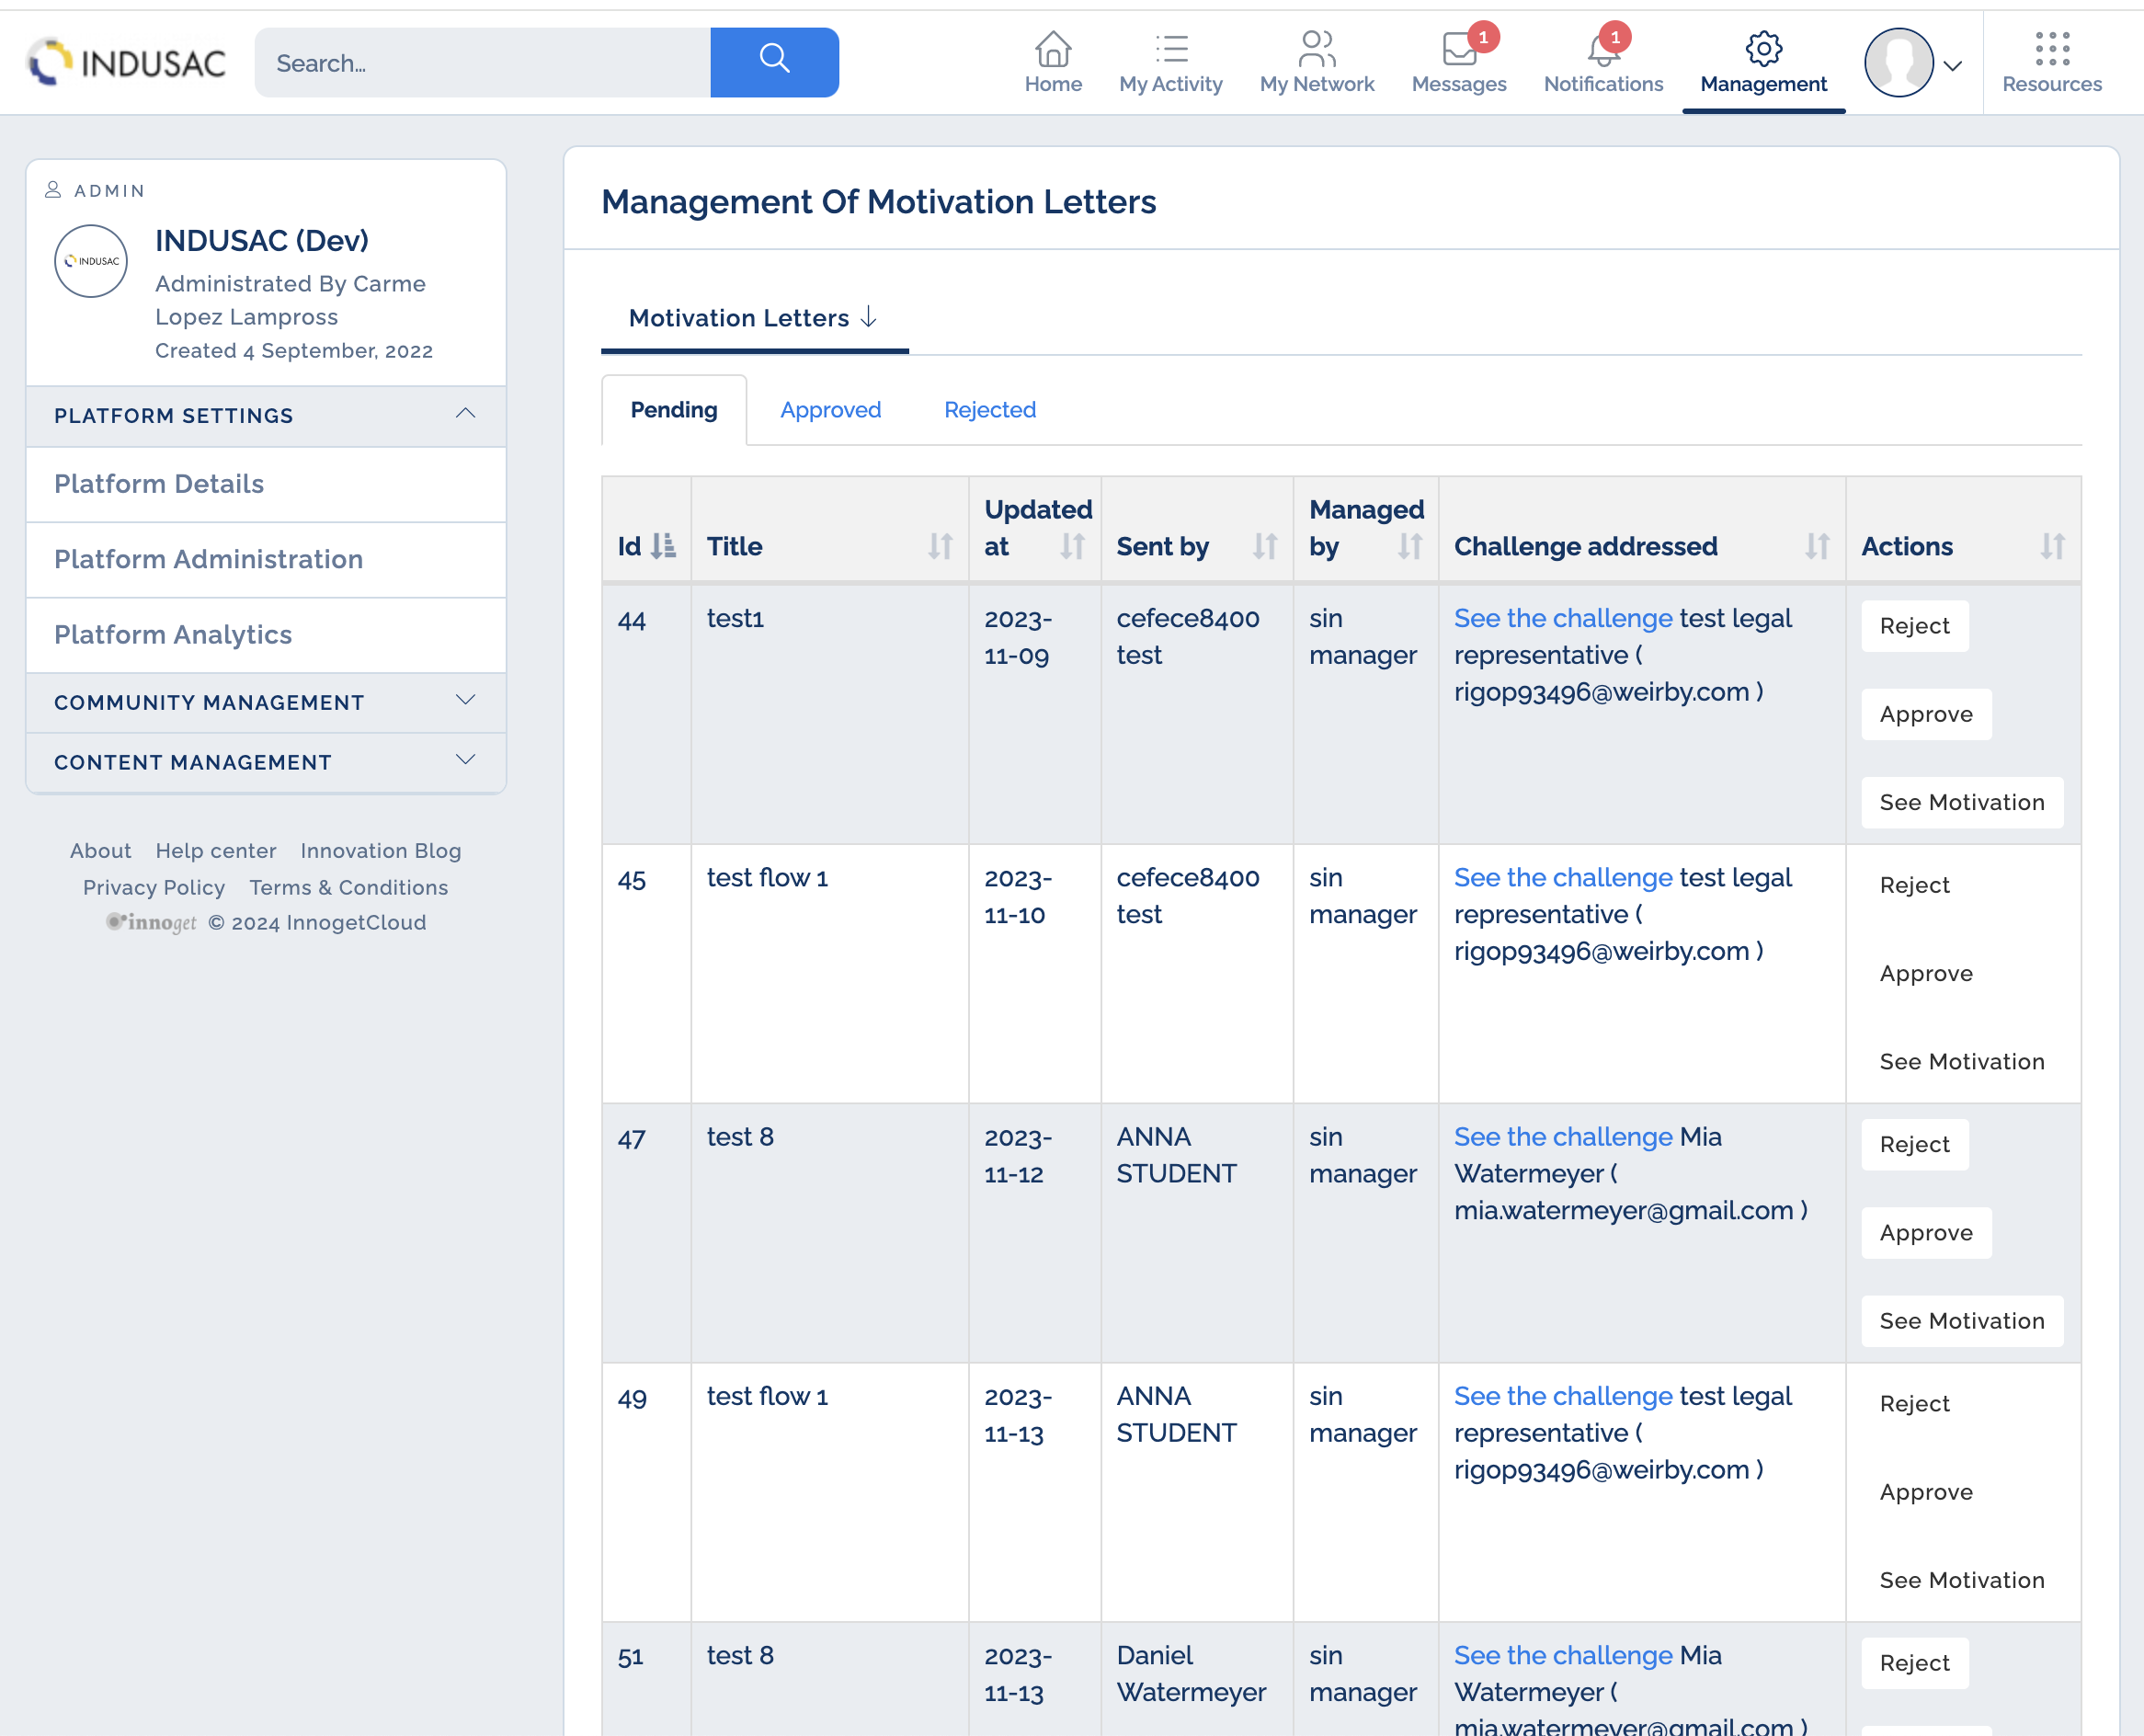The width and height of the screenshot is (2144, 1736).
Task: Switch to the Approved tab
Action: (x=830, y=410)
